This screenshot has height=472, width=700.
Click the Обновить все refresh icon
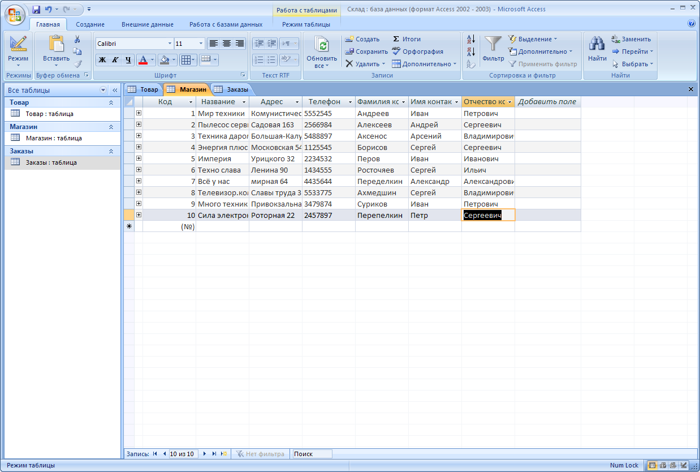322,45
